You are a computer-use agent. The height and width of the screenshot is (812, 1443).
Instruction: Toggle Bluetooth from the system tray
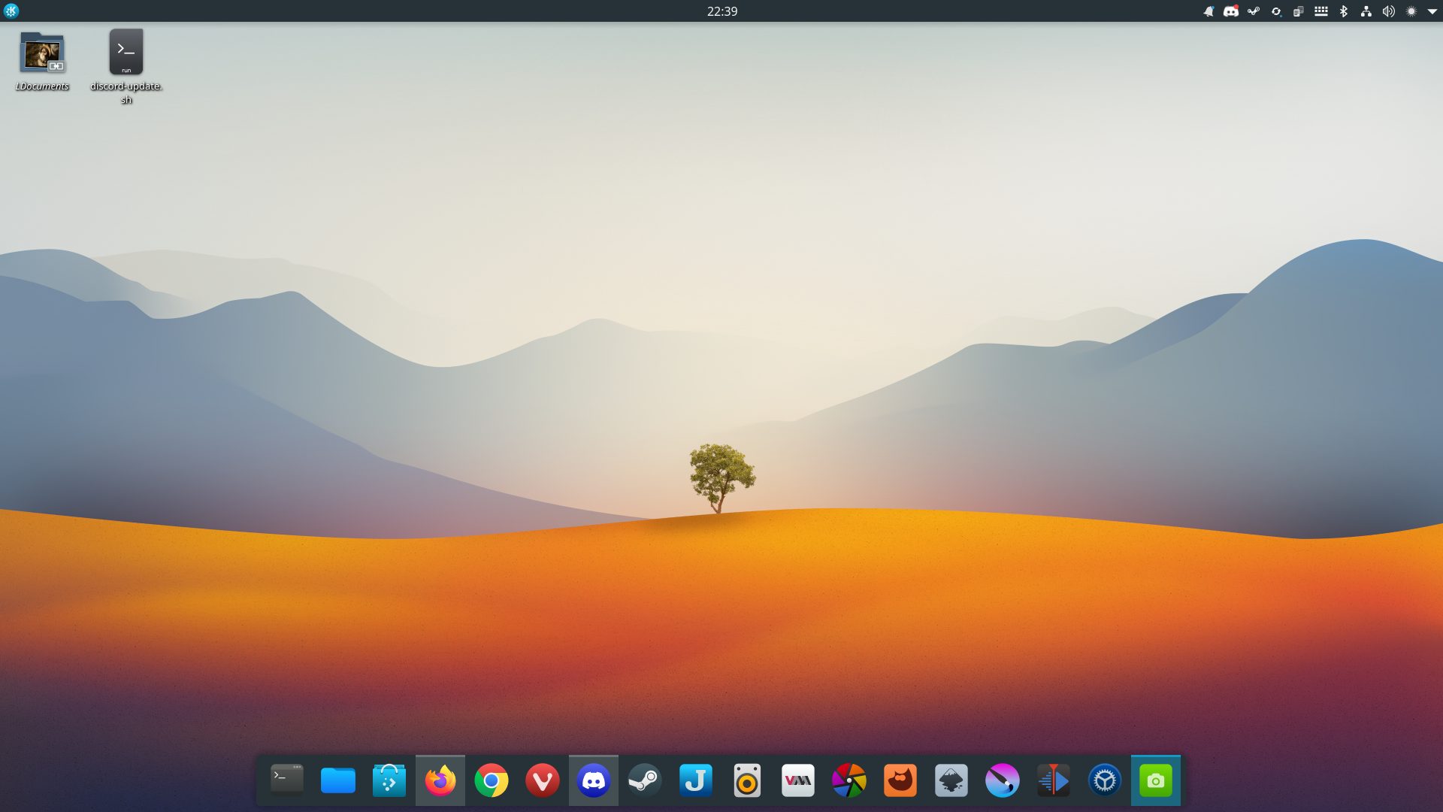[1344, 11]
